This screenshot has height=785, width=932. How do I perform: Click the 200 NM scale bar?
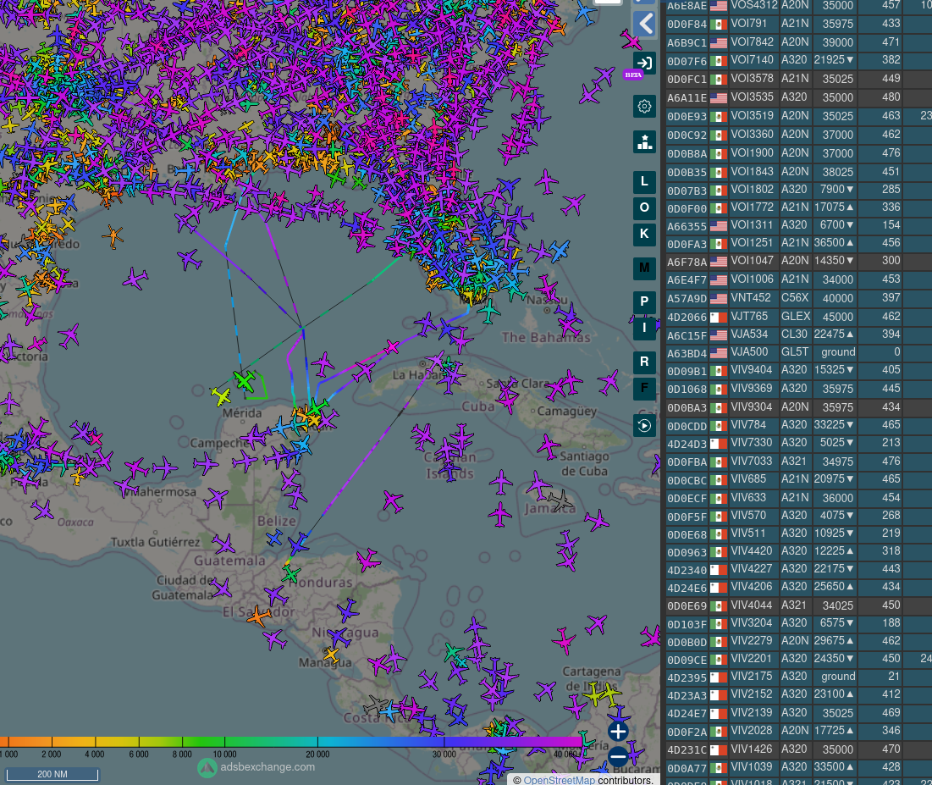pyautogui.click(x=52, y=774)
